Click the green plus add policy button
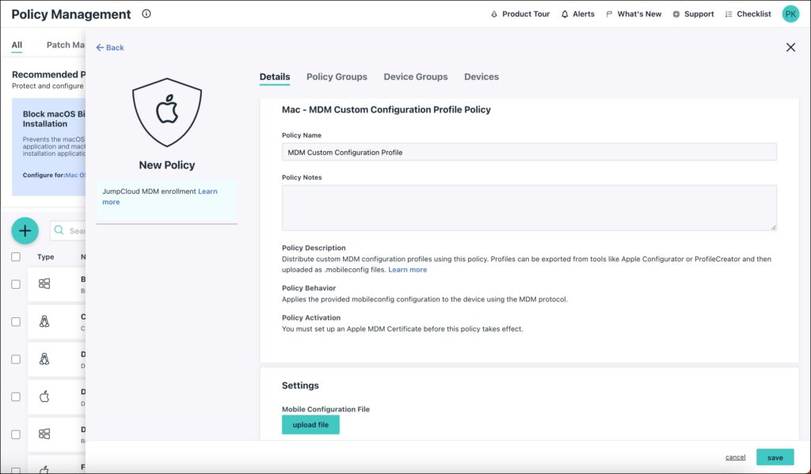 (x=25, y=230)
